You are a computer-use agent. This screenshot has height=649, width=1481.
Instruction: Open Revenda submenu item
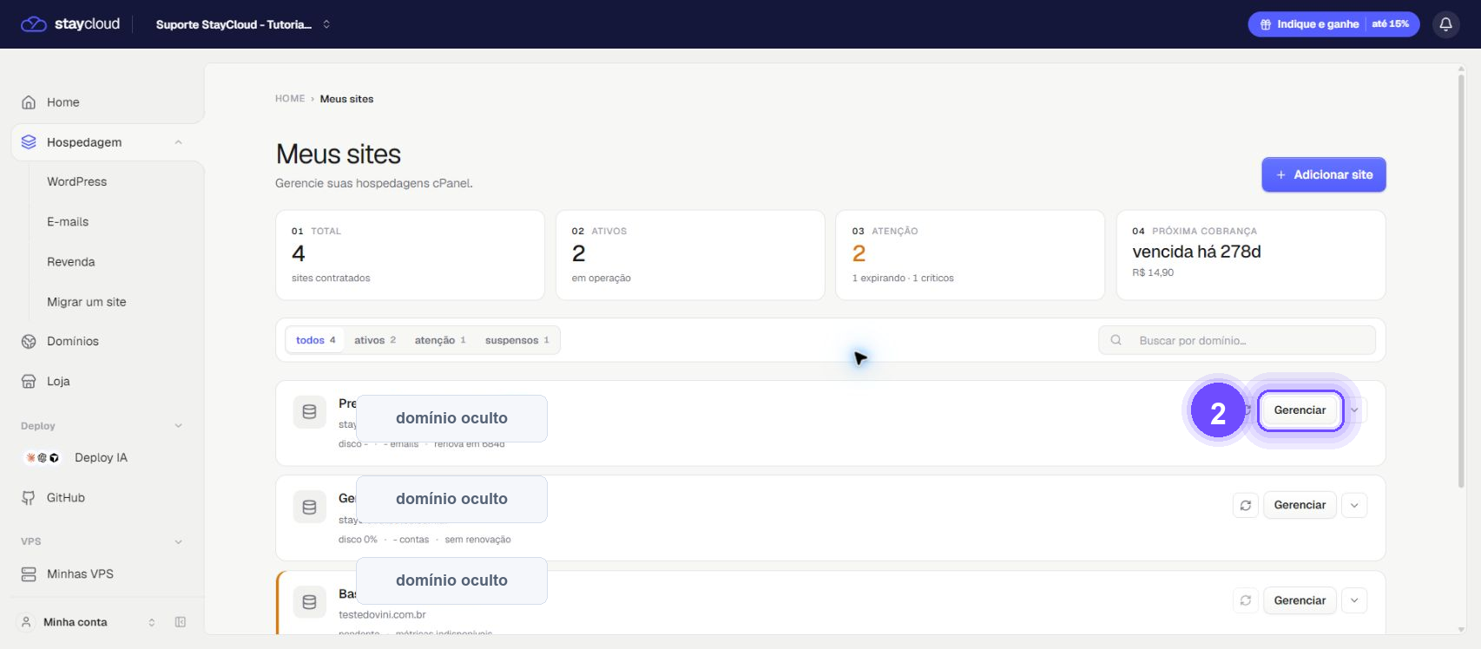click(71, 262)
